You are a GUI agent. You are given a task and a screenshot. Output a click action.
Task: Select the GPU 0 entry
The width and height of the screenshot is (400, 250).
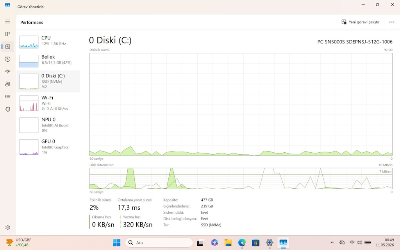point(48,147)
